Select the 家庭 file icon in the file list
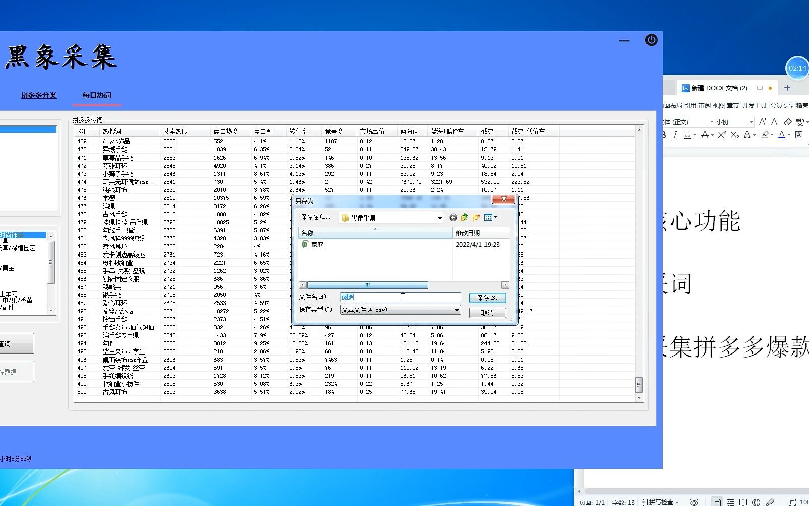809x506 pixels. click(305, 244)
